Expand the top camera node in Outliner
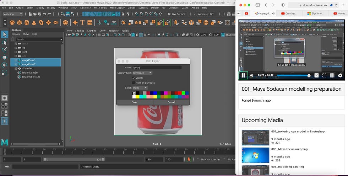Image resolution: width=348 pixels, height=176 pixels. 16,48
